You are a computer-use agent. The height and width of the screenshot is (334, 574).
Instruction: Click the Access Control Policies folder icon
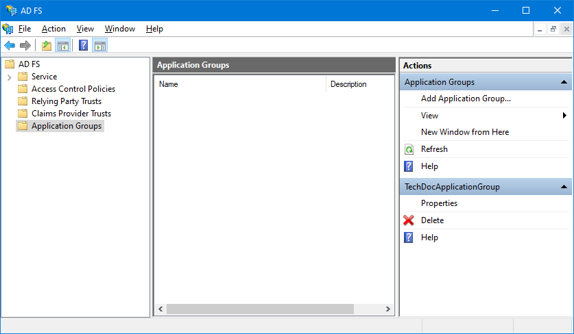tap(23, 89)
